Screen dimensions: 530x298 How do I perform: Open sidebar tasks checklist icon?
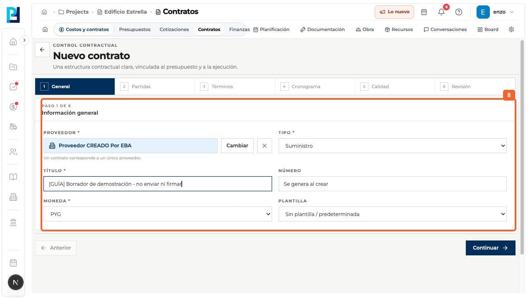(x=13, y=87)
